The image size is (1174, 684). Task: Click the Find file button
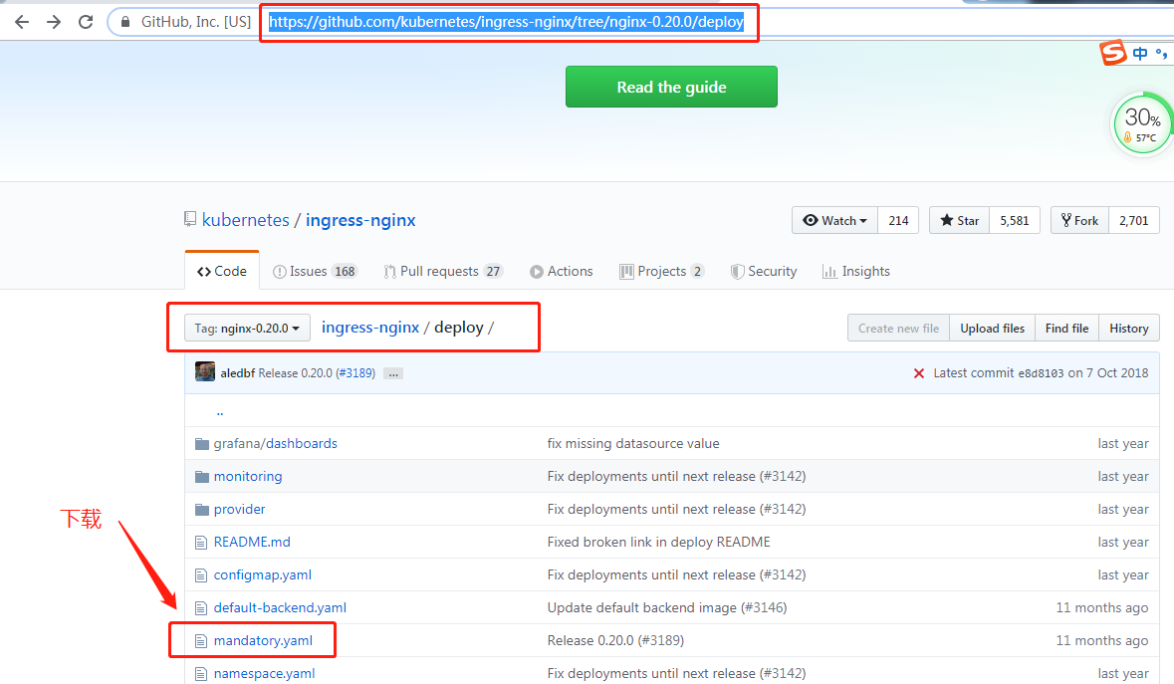coord(1066,328)
